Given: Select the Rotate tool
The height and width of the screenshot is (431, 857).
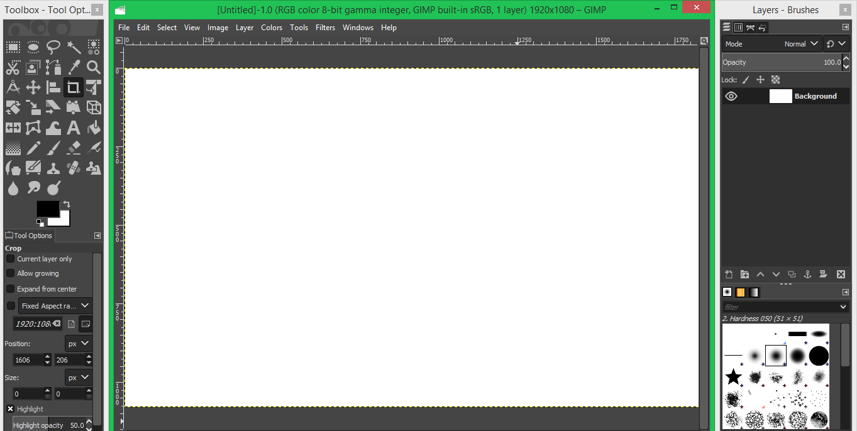Looking at the screenshot, I should (13, 107).
